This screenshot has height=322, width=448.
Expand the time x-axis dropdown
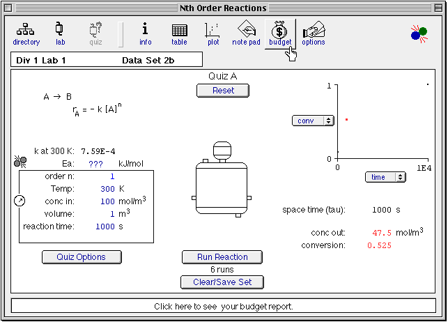point(385,177)
